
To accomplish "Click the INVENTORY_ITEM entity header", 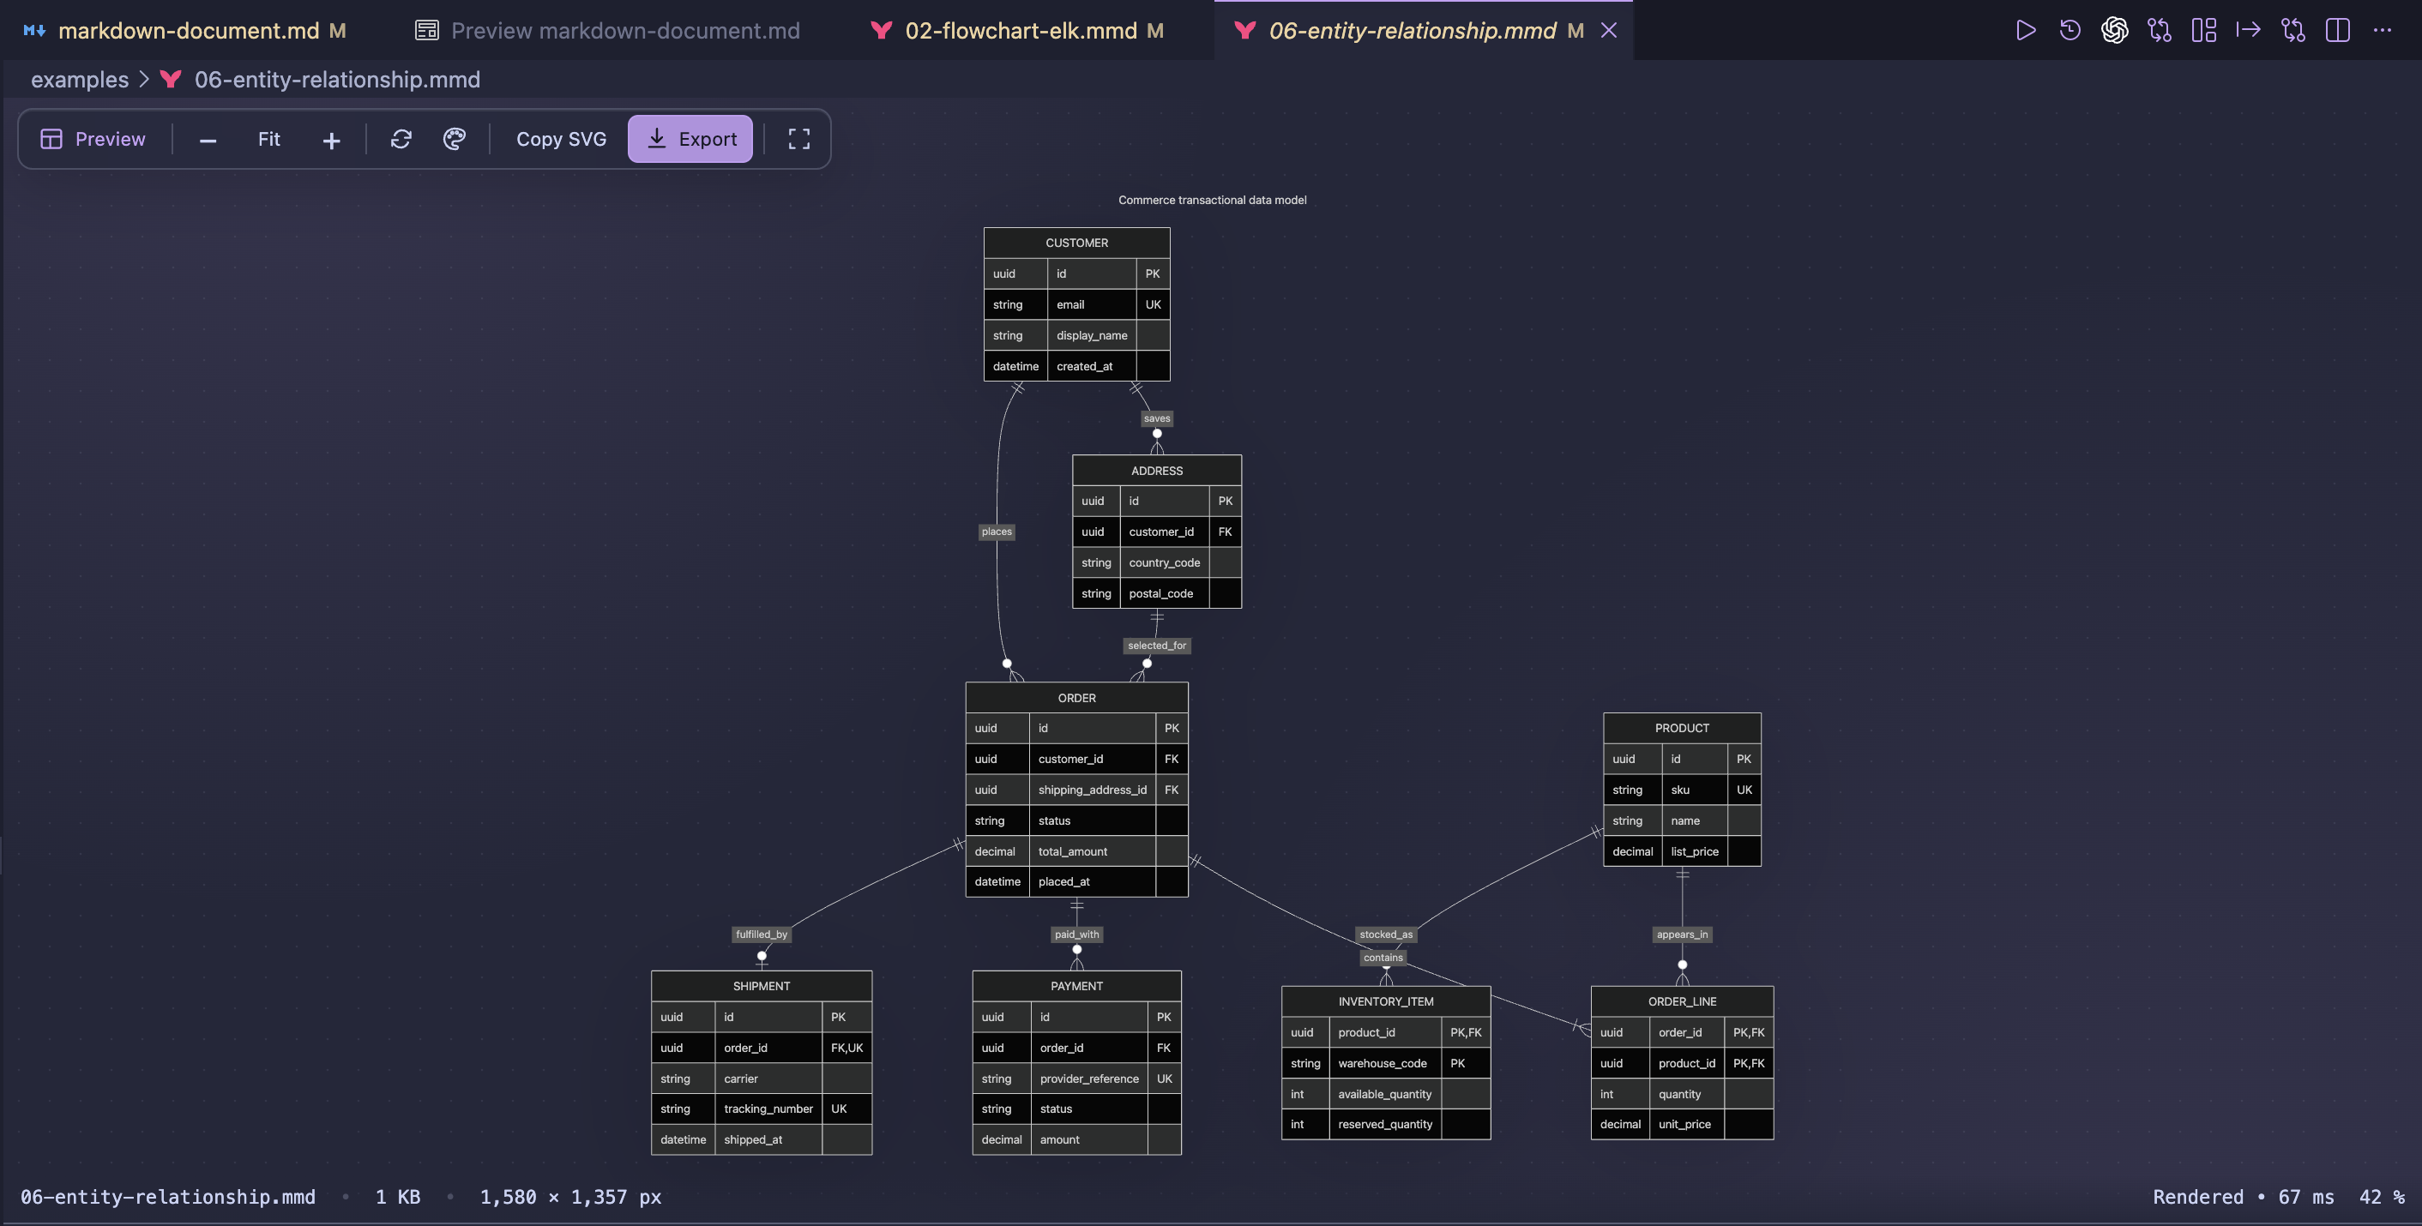I will pos(1386,1001).
